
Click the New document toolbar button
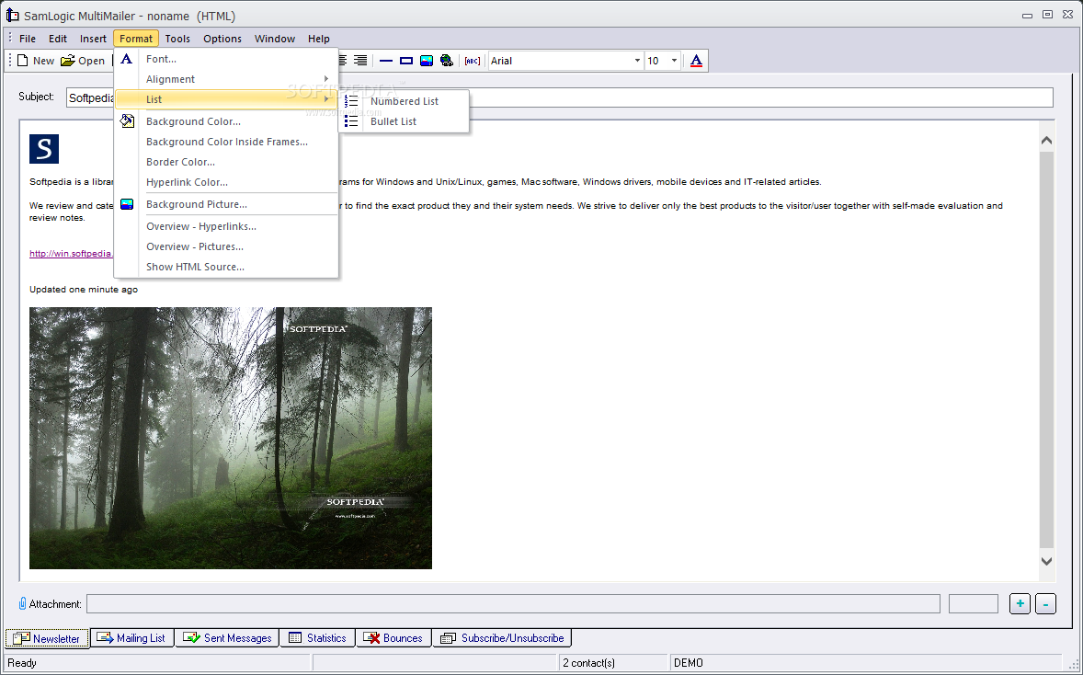(35, 61)
